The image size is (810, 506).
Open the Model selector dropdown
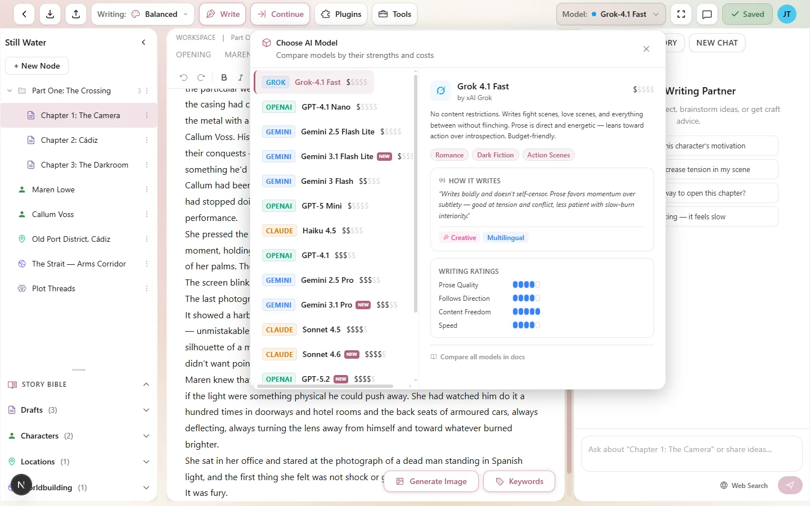tap(610, 14)
